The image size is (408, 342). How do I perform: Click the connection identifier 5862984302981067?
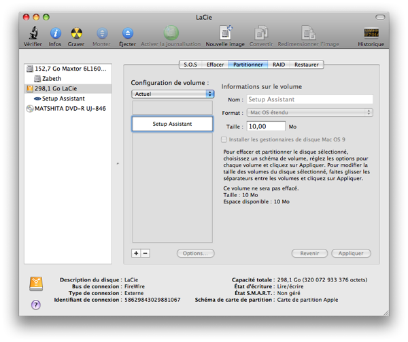pyautogui.click(x=152, y=300)
